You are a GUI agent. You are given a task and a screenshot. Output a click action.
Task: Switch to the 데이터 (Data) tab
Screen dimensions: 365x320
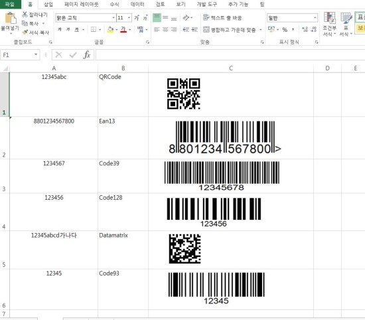(x=137, y=4)
